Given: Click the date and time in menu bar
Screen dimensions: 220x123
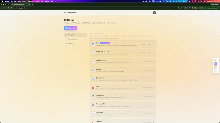Looking at the screenshot, I should click(213, 1).
